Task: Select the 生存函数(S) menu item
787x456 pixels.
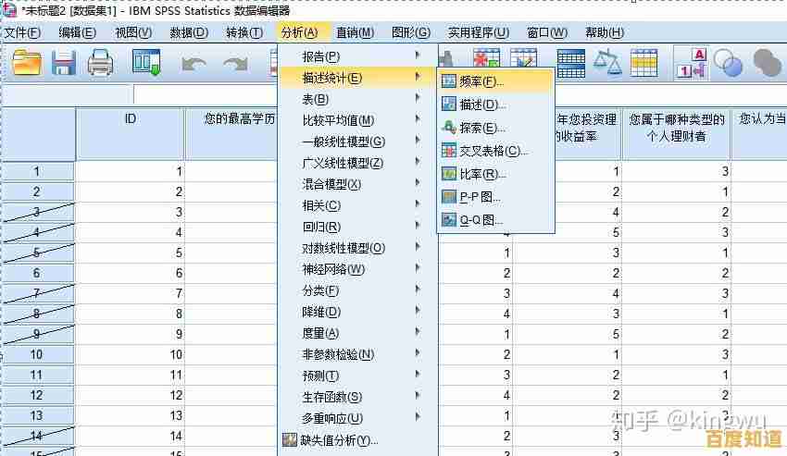Action: [x=357, y=398]
